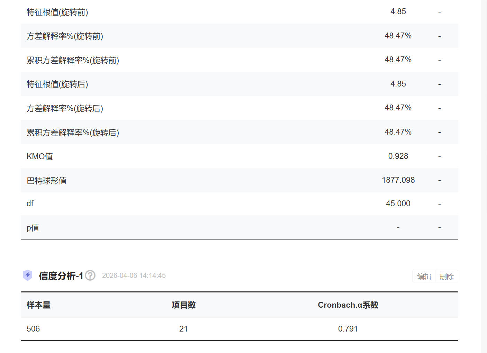
Task: Click the vertical scrollbar on the right edge
Action: pos(484,173)
